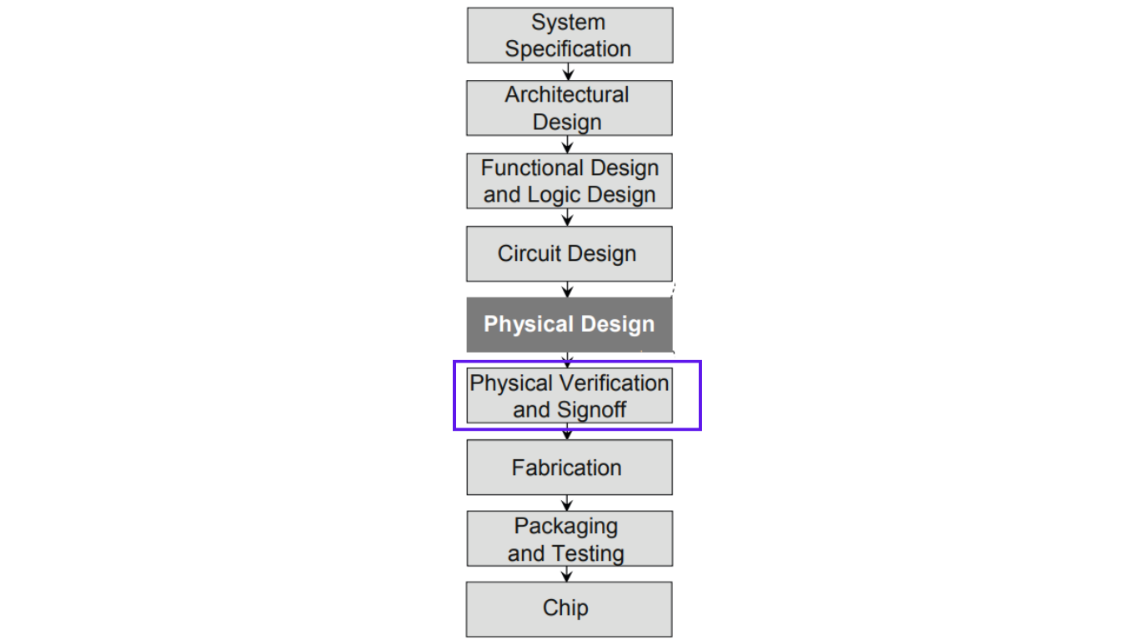1139x640 pixels.
Task: Select the Architectural Design box
Action: 569,108
